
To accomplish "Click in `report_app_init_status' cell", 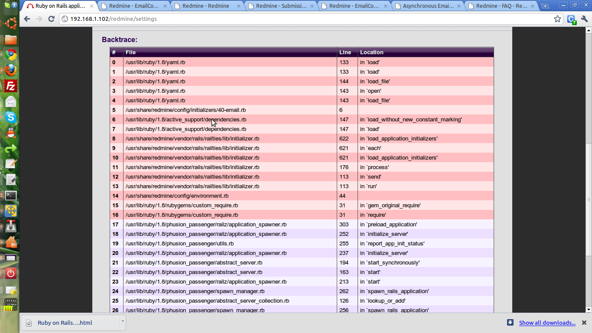I will (426, 244).
